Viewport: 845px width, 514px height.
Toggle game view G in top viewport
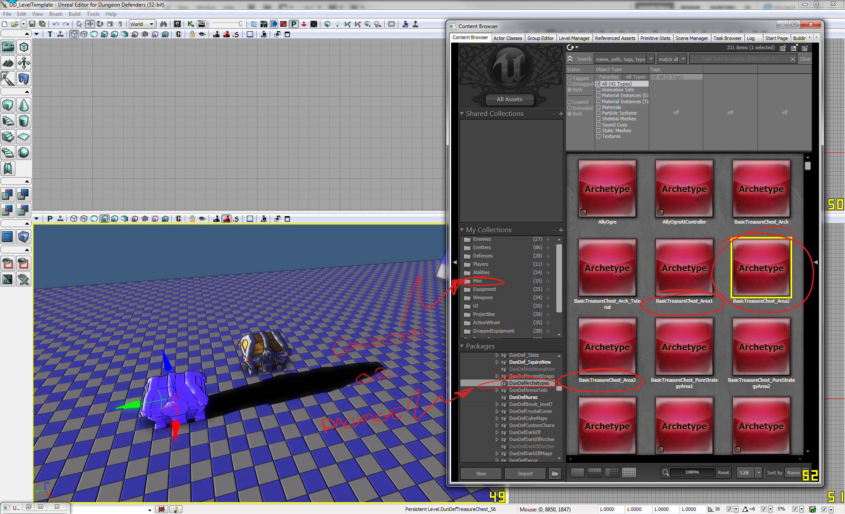pyautogui.click(x=178, y=34)
